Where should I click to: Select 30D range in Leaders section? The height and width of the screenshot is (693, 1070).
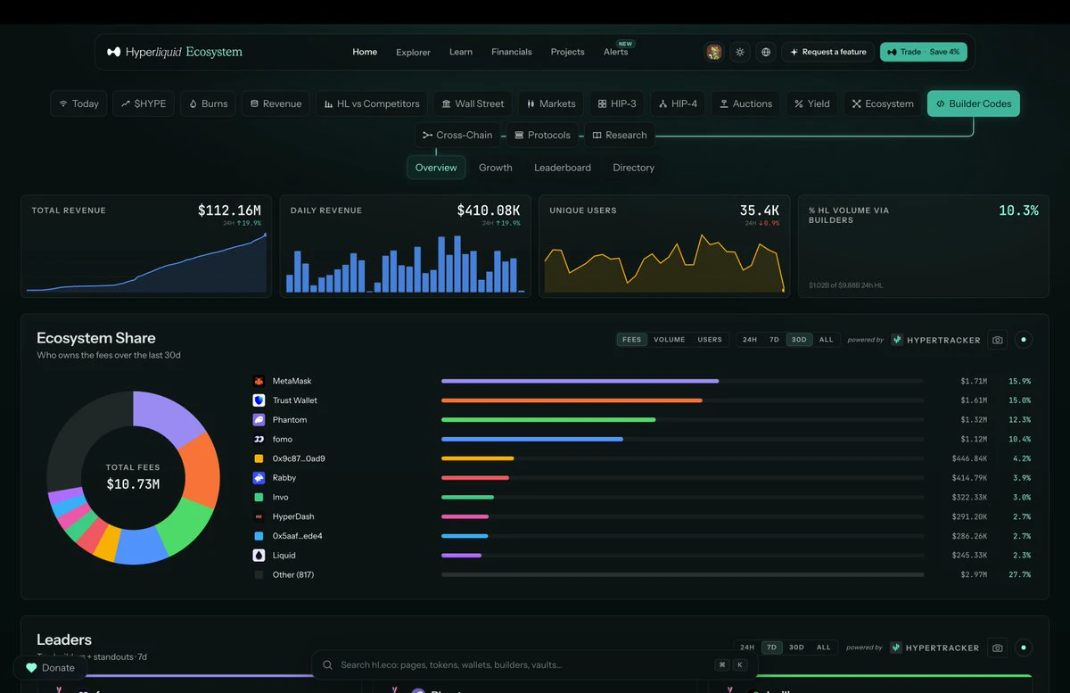(x=796, y=648)
